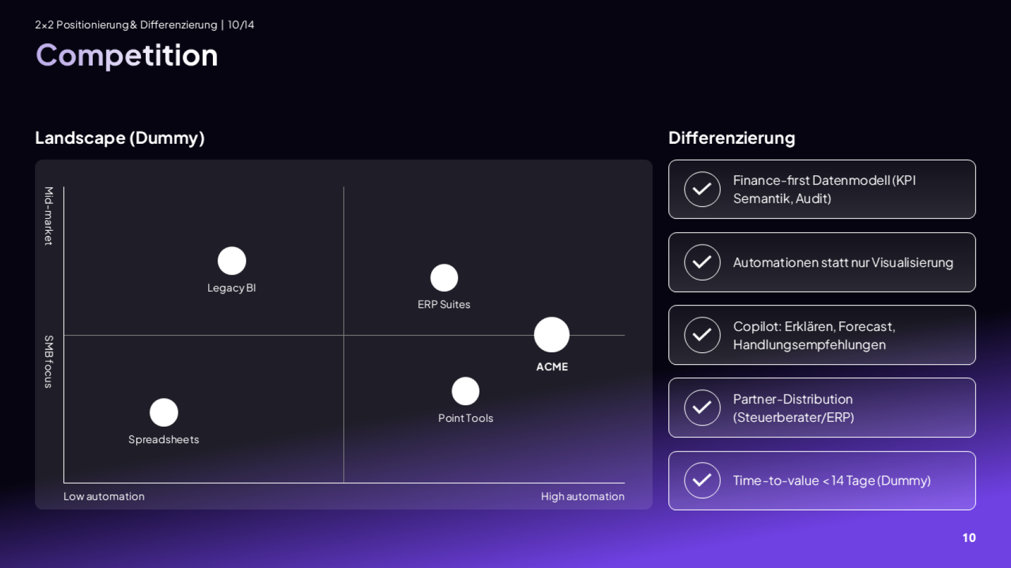Click the Spreadsheets data point circle
This screenshot has height=568, width=1011.
(164, 412)
